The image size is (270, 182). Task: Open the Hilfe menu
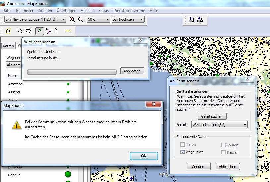point(154,11)
